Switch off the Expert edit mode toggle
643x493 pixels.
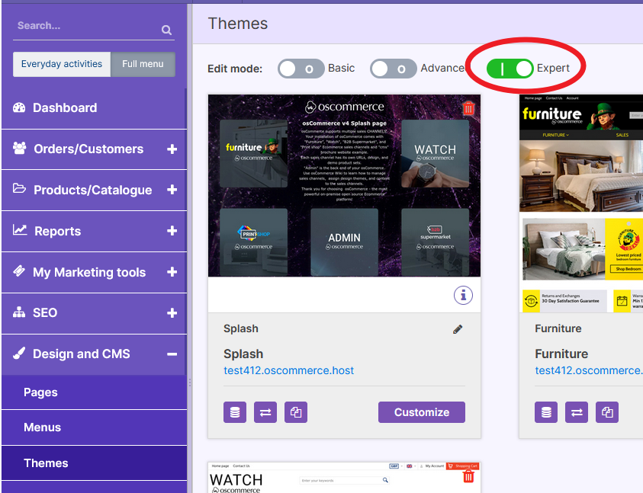click(x=510, y=69)
